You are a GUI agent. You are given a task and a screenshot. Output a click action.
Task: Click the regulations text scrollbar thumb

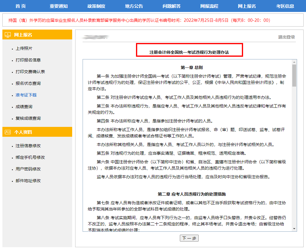coord(294,75)
